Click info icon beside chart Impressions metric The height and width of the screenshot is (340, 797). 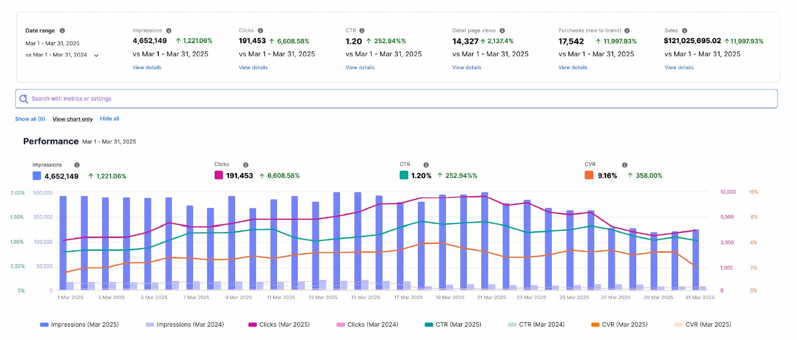click(77, 165)
